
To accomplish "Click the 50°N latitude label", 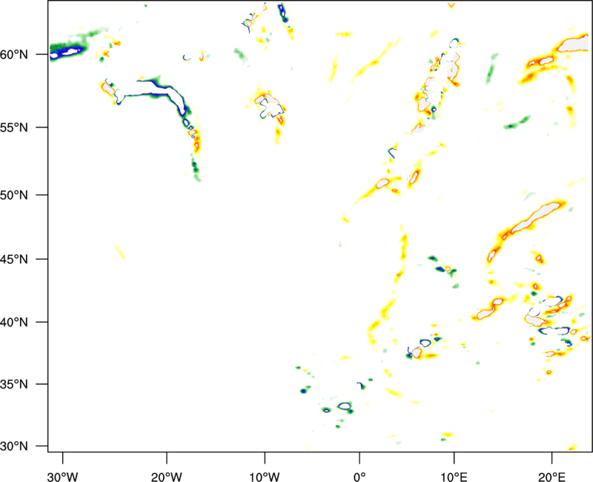I will click(x=14, y=195).
